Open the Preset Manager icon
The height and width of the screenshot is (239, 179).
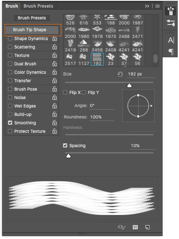click(135, 227)
